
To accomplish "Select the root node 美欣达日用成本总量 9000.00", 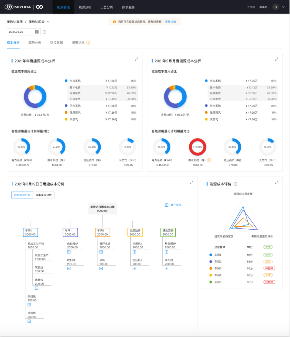I will pyautogui.click(x=103, y=209).
